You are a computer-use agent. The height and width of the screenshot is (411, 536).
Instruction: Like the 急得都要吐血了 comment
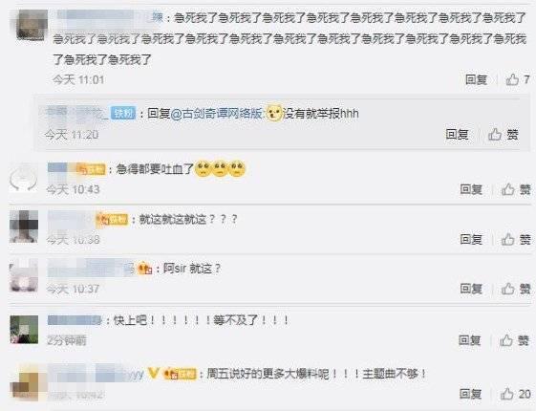[516, 189]
